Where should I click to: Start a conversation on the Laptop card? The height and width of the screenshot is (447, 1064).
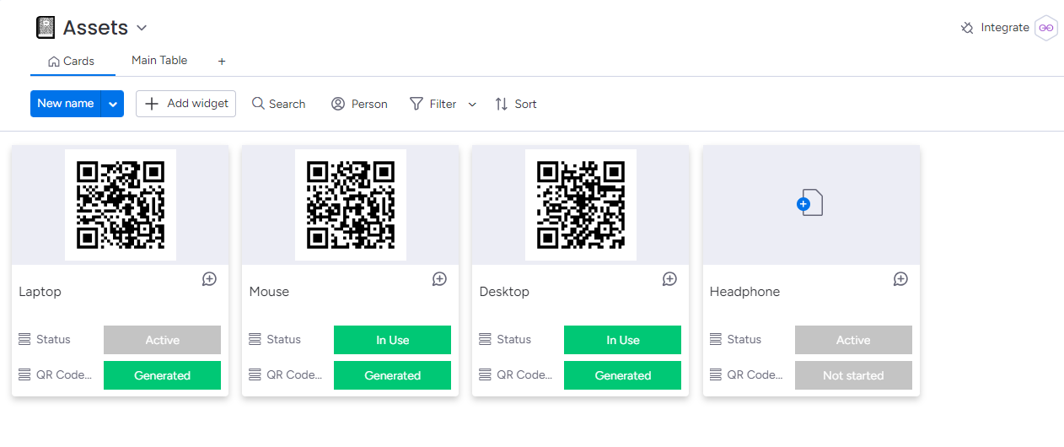(x=209, y=279)
